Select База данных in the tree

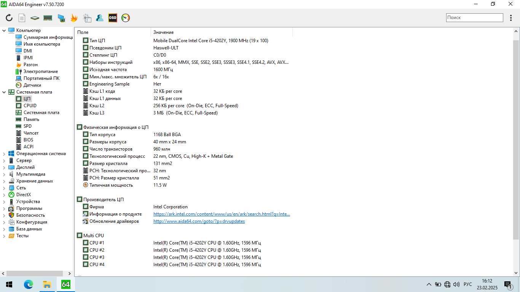tap(25, 229)
